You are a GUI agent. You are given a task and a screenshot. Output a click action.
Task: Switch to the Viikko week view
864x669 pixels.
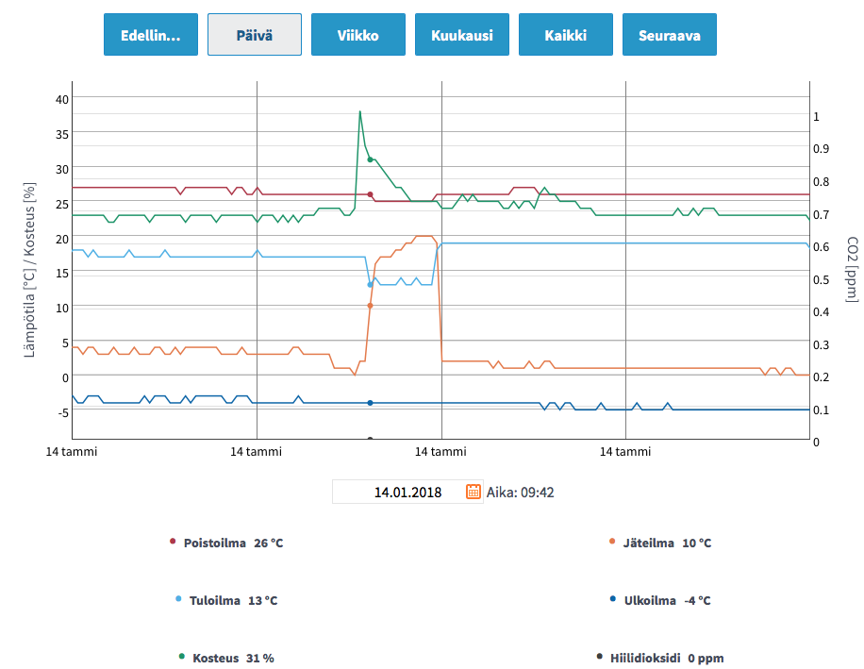click(358, 35)
